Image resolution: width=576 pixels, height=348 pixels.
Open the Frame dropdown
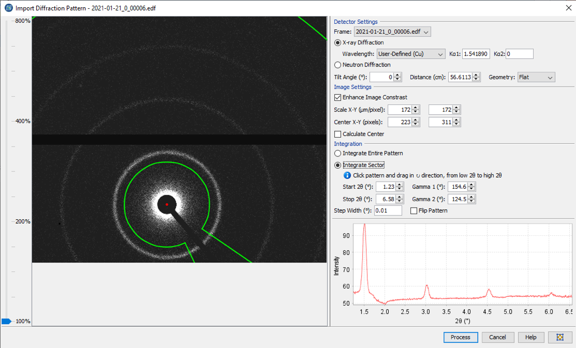pyautogui.click(x=392, y=32)
